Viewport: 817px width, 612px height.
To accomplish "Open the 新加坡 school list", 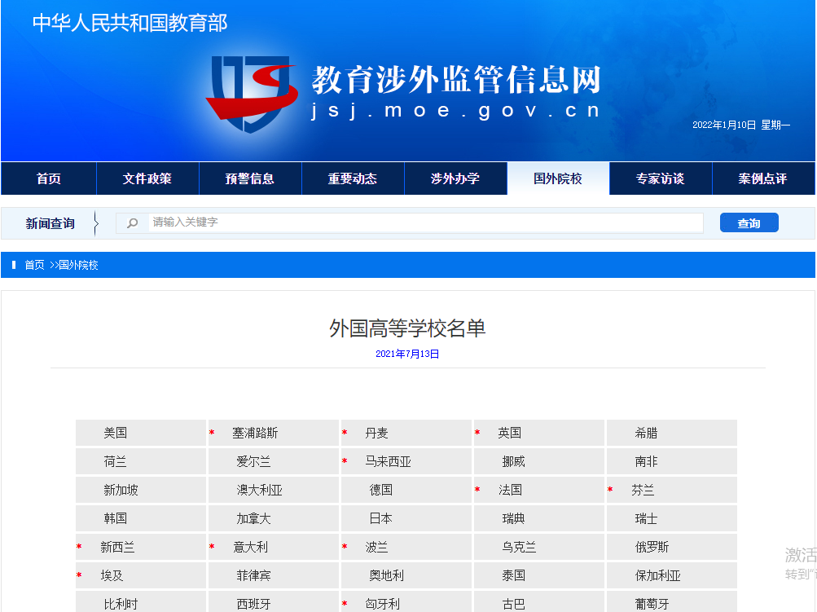I will pos(121,490).
